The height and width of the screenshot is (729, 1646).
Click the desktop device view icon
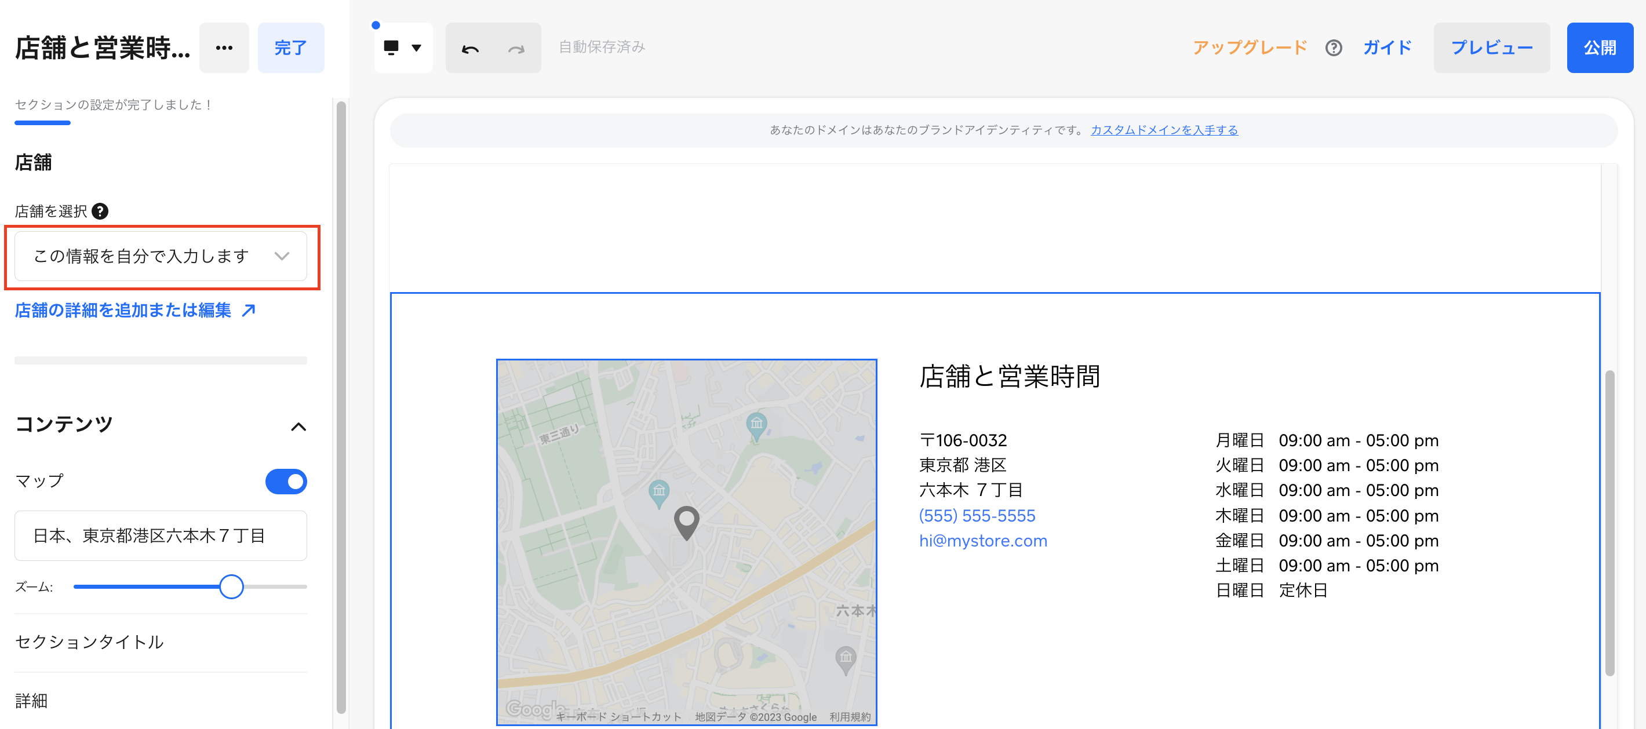391,48
